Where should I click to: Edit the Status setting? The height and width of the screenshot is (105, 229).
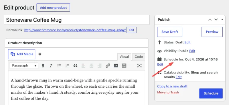pyautogui.click(x=187, y=43)
